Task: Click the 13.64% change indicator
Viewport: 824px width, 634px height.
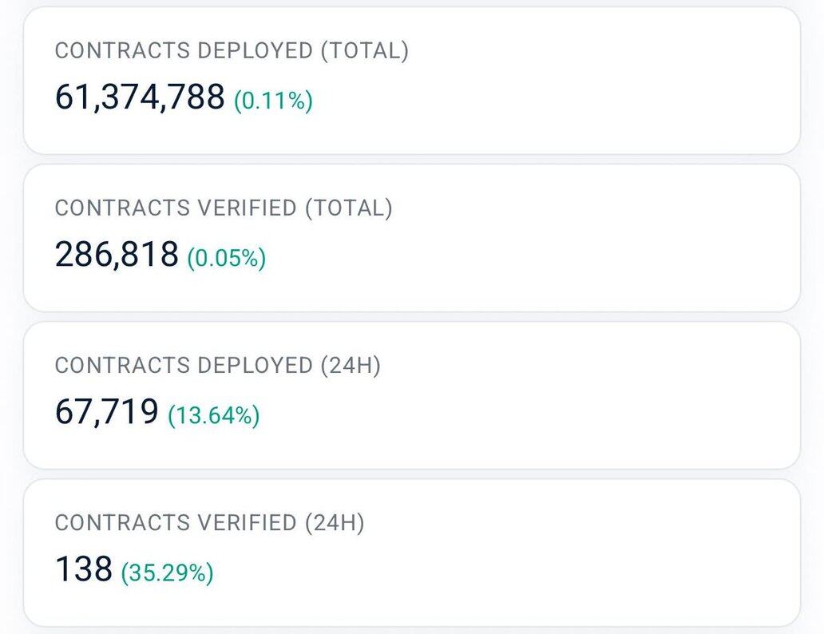Action: tap(213, 415)
